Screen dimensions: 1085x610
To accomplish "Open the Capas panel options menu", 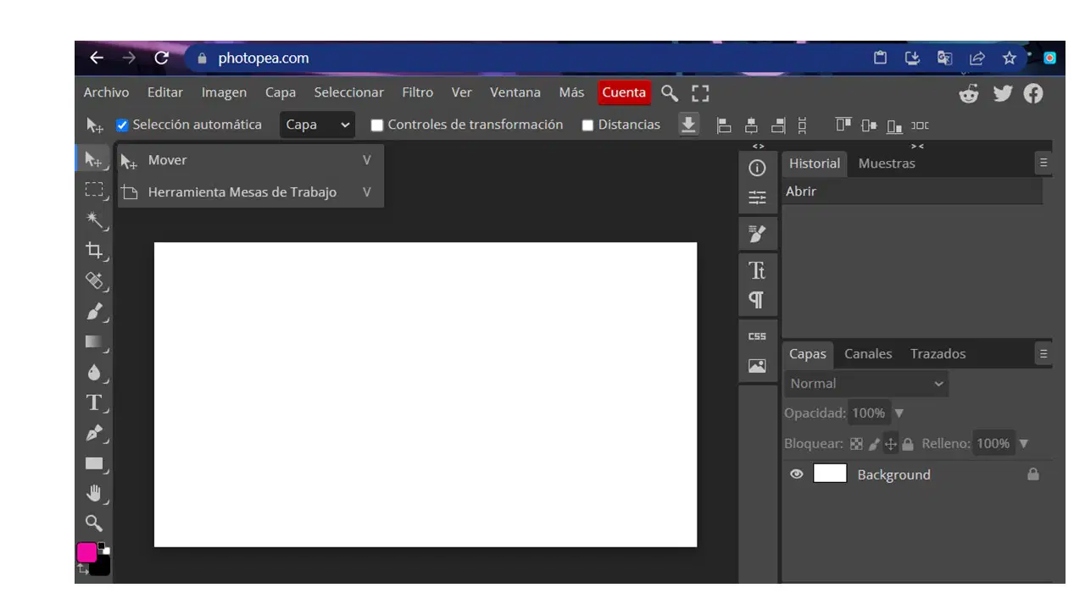I will pos(1043,353).
